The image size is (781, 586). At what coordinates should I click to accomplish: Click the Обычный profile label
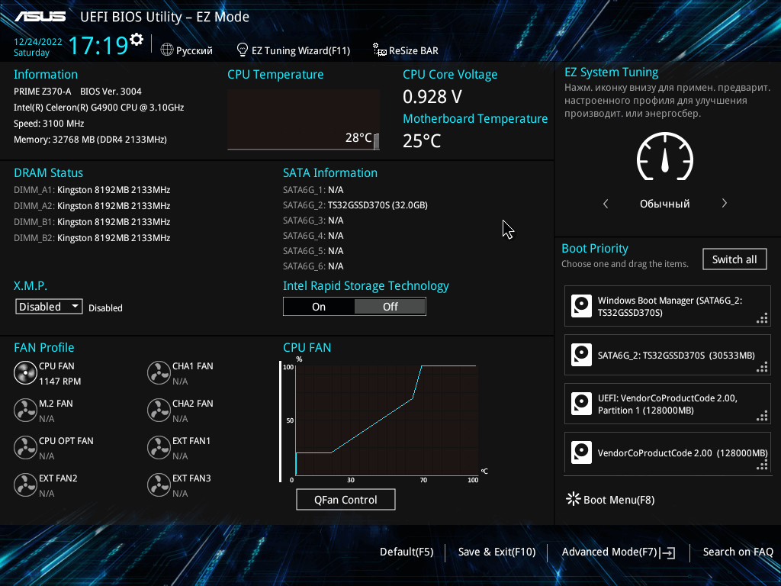pos(665,203)
